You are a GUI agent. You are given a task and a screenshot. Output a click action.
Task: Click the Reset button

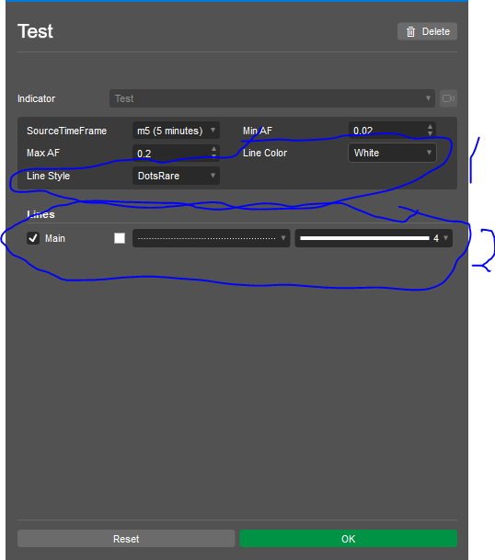point(126,539)
